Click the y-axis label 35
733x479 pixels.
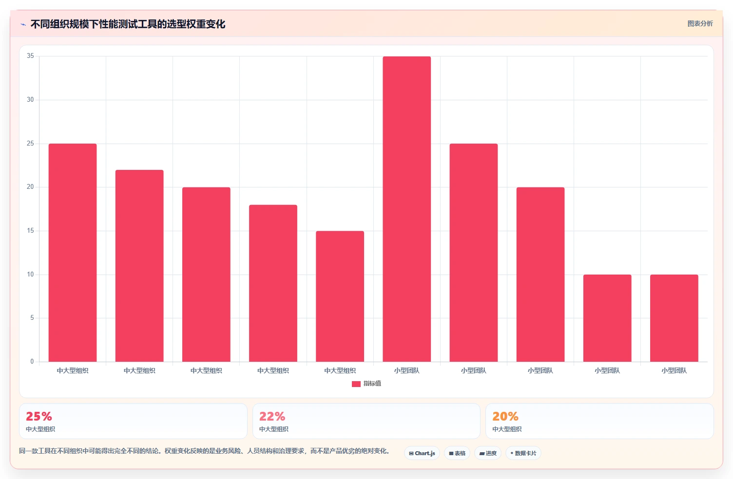(x=30, y=56)
